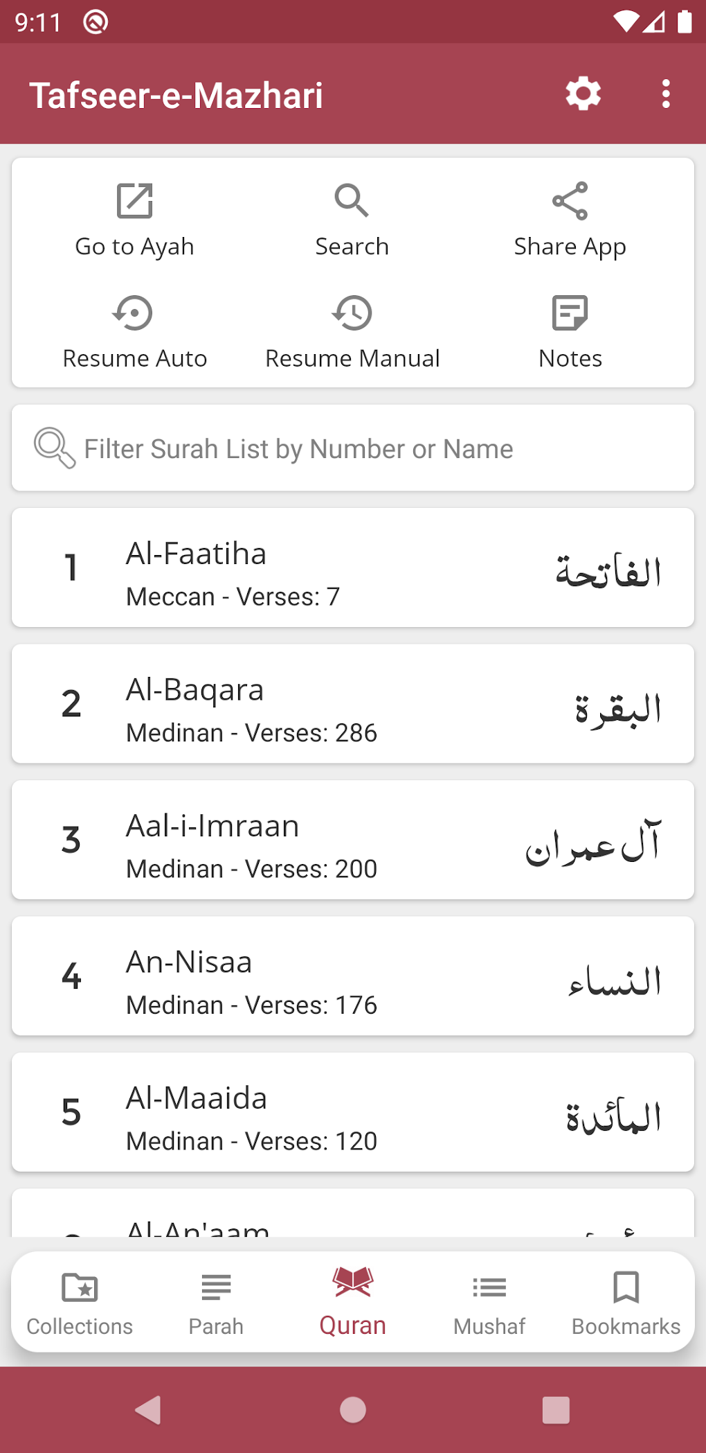The image size is (706, 1453).
Task: Open Surah Al-Faatiha
Action: click(353, 568)
